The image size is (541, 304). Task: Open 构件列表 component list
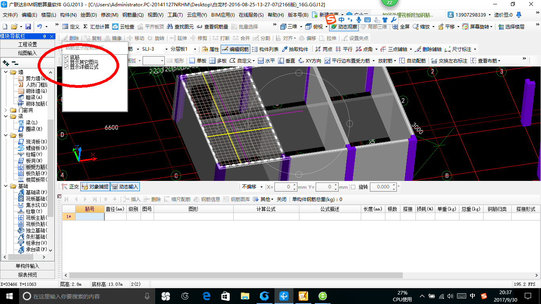tap(265, 49)
